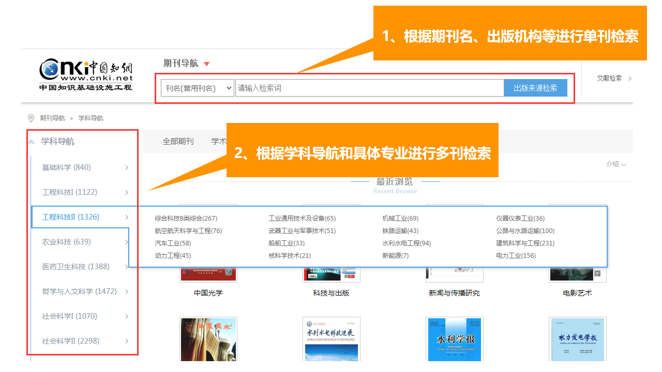Expand 医药卫生科技 (1388) category chevron
Image resolution: width=662 pixels, height=372 pixels.
coord(127,267)
